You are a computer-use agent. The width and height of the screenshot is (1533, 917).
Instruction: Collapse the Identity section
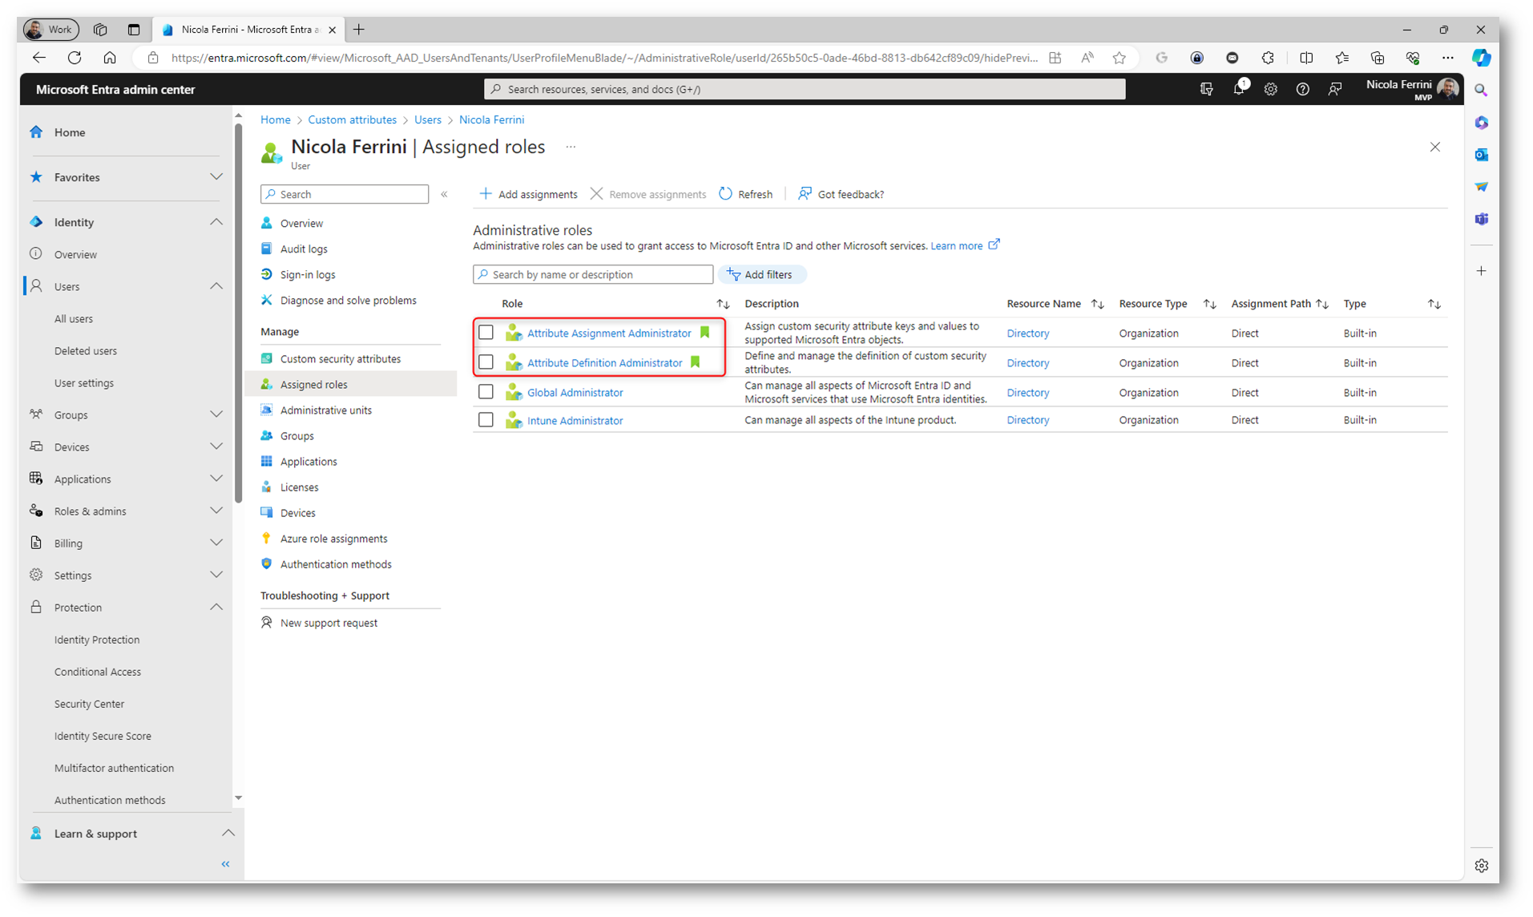point(216,222)
